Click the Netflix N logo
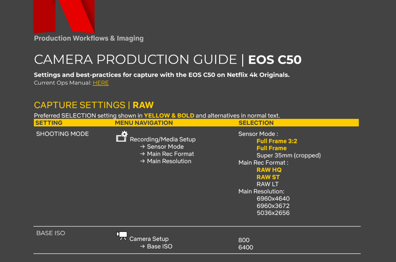This screenshot has width=396, height=262. point(64,16)
